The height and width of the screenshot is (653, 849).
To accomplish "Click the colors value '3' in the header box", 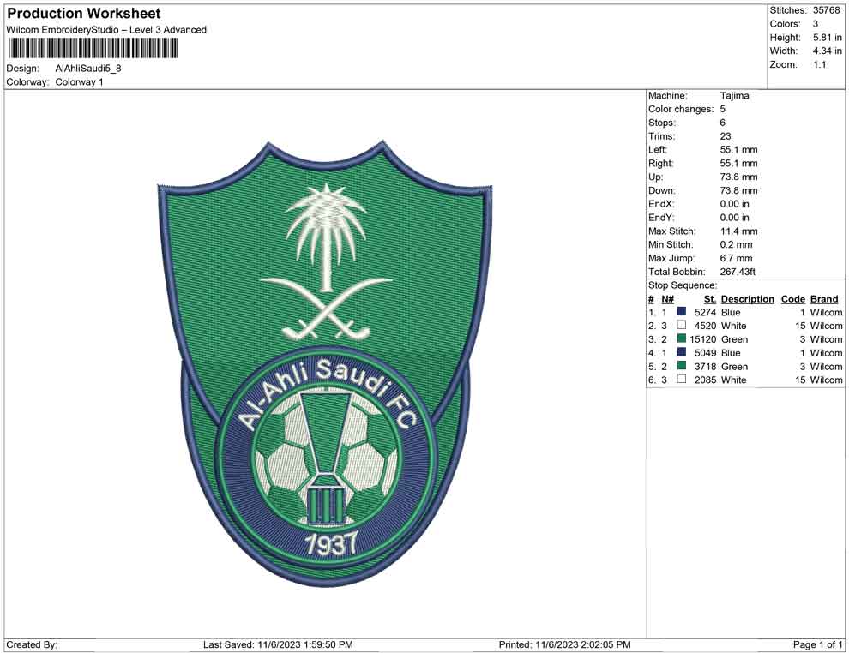I will click(x=816, y=24).
